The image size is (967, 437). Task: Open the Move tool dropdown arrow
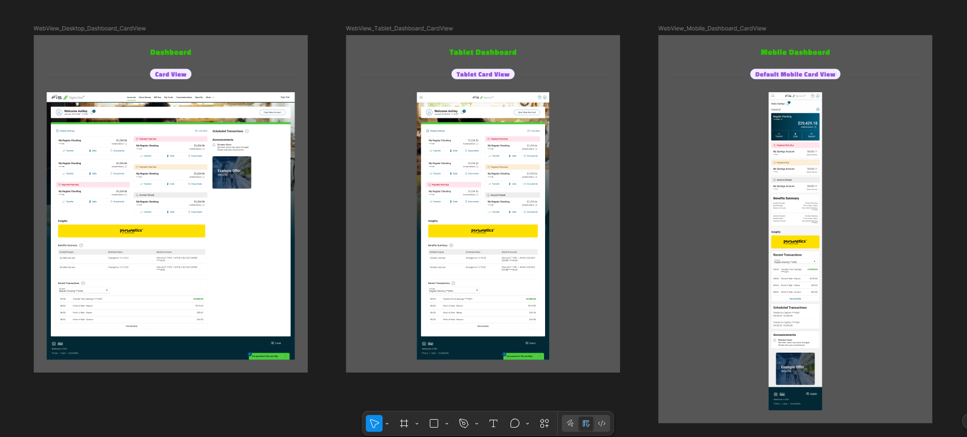[x=387, y=423]
